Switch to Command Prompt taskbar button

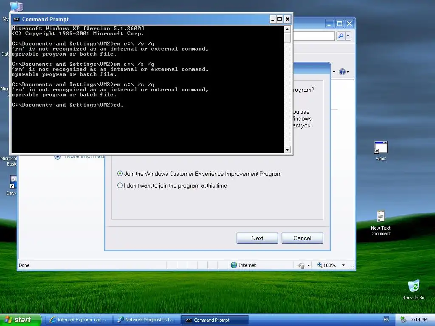coord(215,320)
